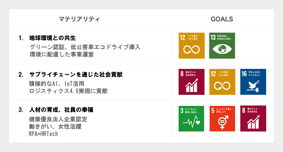This screenshot has height=152, width=283.
Task: Select the SDG 16 peace dove icon
Action: click(253, 82)
